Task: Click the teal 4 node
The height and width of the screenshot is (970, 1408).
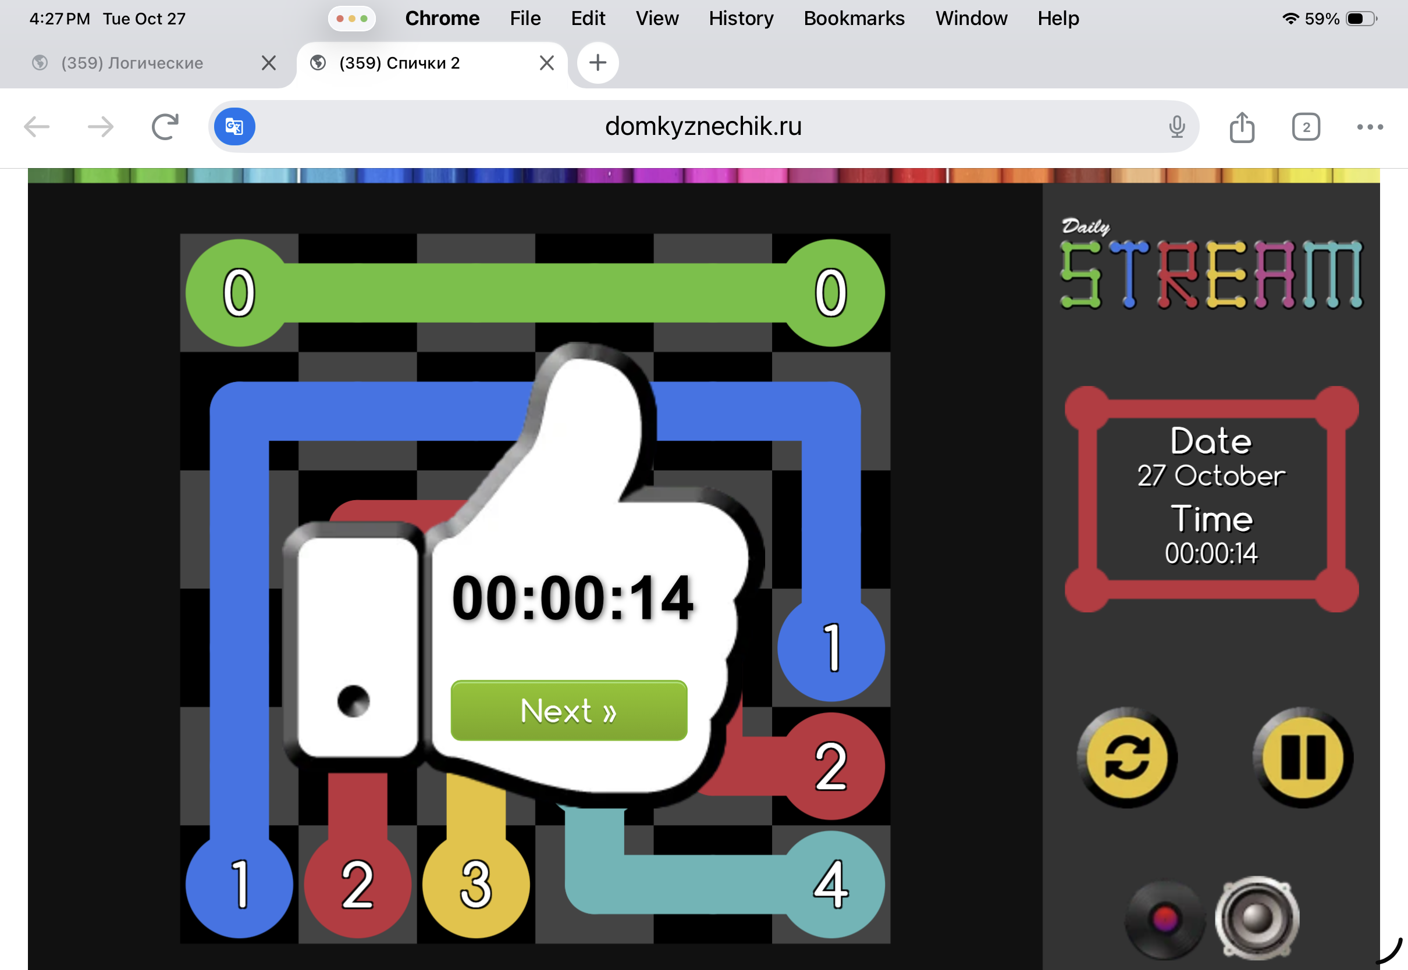Action: click(830, 885)
